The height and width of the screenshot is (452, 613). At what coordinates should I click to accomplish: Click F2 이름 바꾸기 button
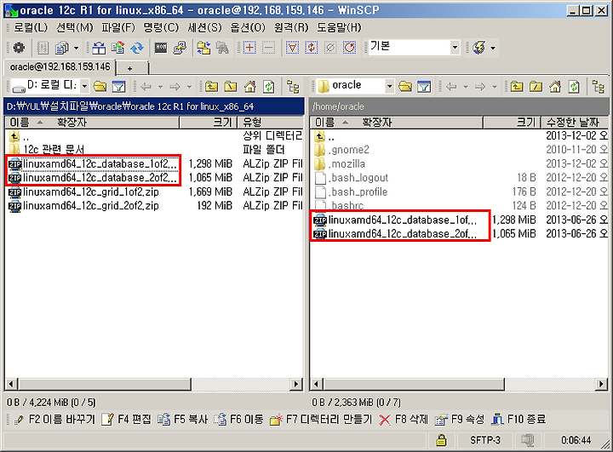click(x=54, y=419)
